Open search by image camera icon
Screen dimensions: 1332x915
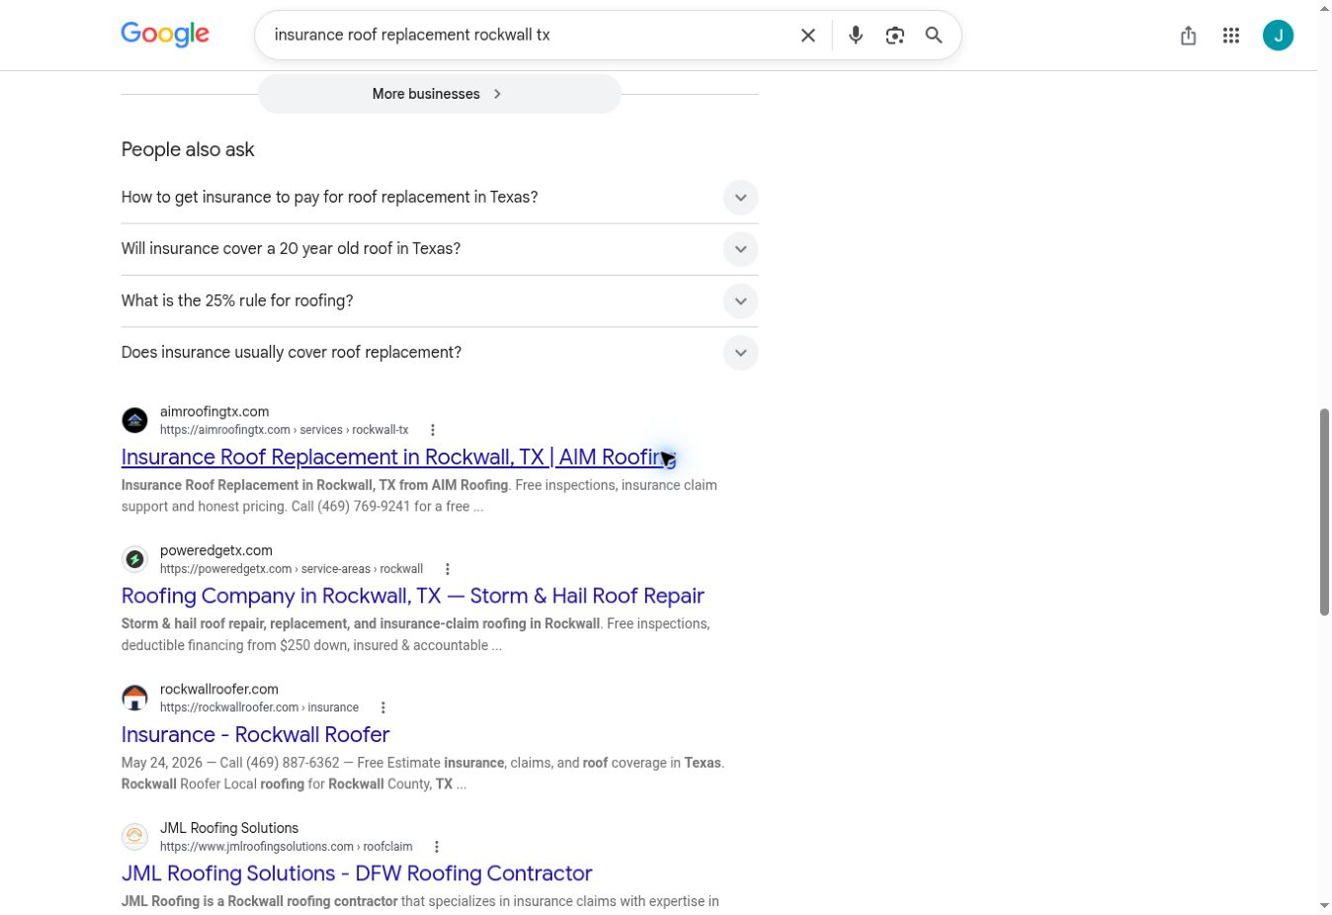click(895, 36)
